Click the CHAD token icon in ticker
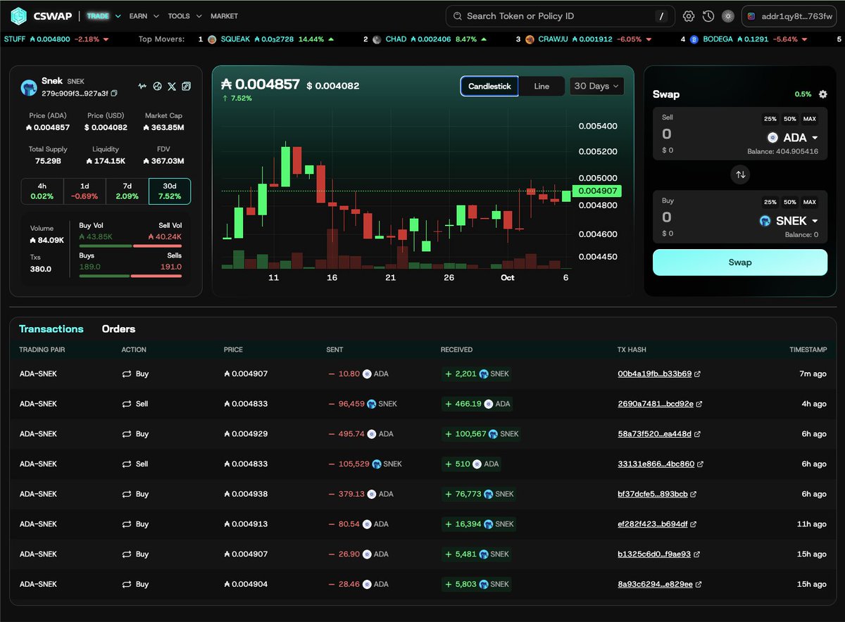Screen dimensions: 845x622 click(377, 39)
